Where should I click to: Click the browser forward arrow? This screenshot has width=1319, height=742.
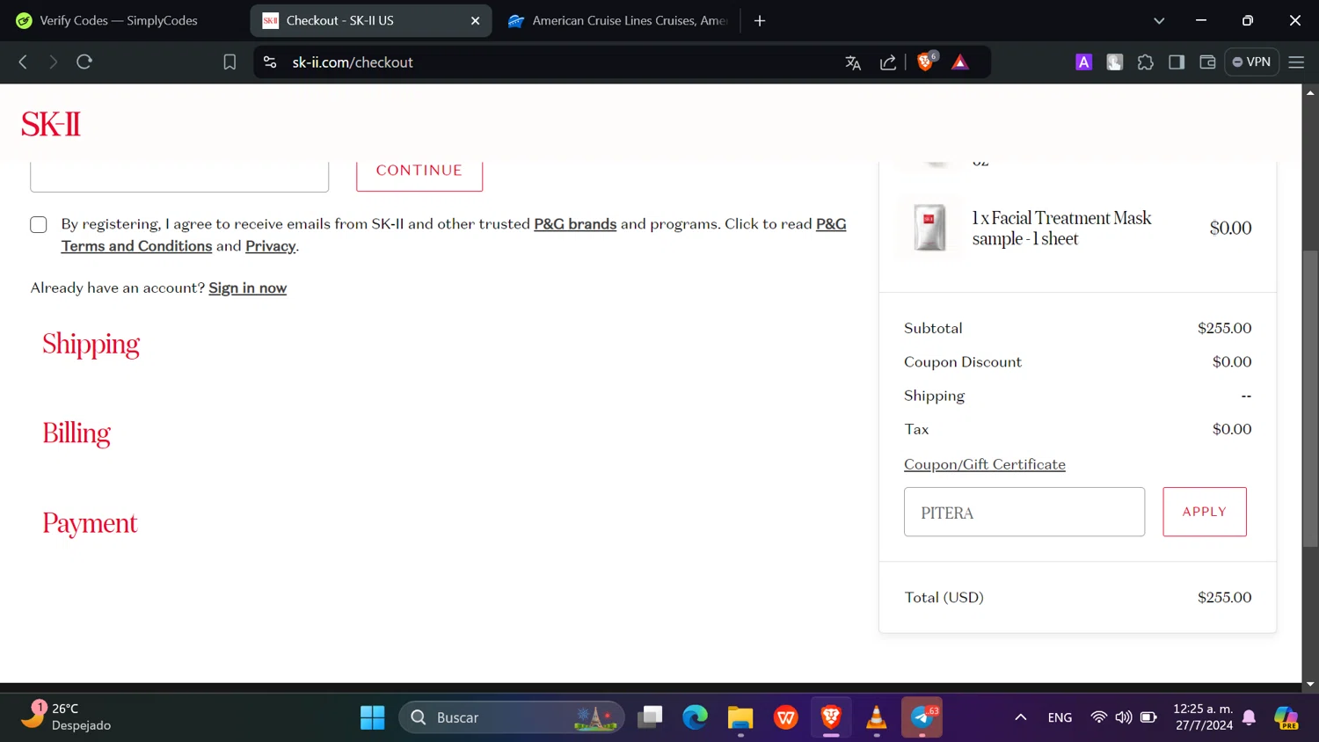(53, 62)
